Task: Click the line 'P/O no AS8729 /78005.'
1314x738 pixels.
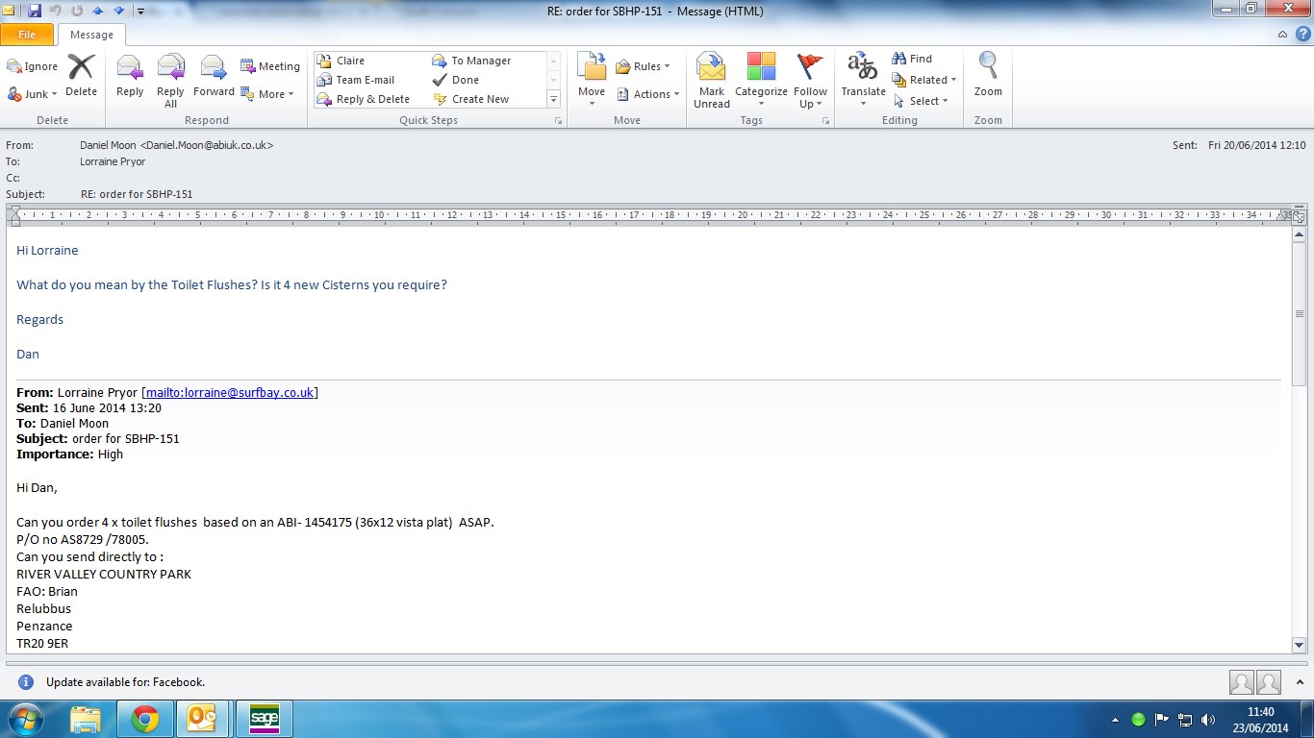Action: pos(83,539)
